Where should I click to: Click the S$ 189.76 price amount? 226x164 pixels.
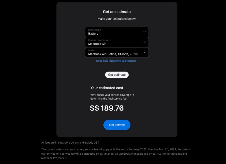point(107,108)
